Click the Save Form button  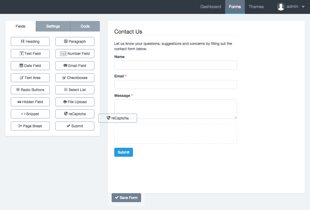[126, 198]
